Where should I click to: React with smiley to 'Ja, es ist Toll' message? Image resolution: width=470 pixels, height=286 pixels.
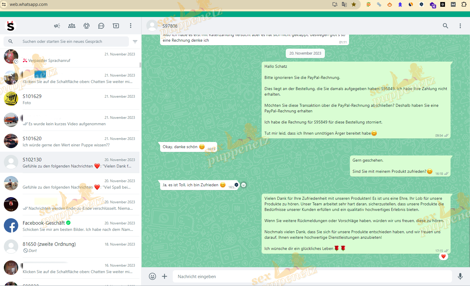pyautogui.click(x=244, y=185)
